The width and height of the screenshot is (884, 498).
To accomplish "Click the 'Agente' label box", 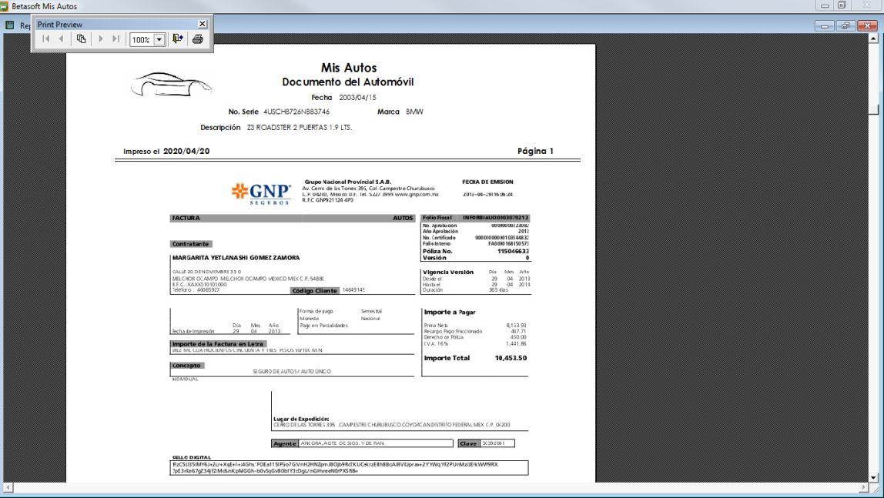I will (x=285, y=443).
